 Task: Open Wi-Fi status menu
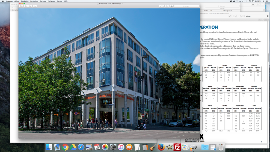(253, 1)
